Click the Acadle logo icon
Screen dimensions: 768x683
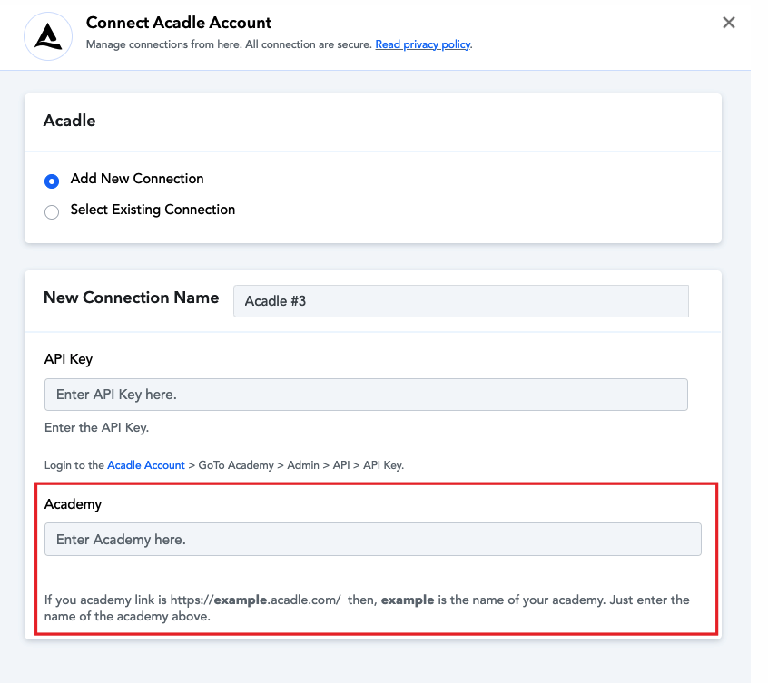point(48,36)
